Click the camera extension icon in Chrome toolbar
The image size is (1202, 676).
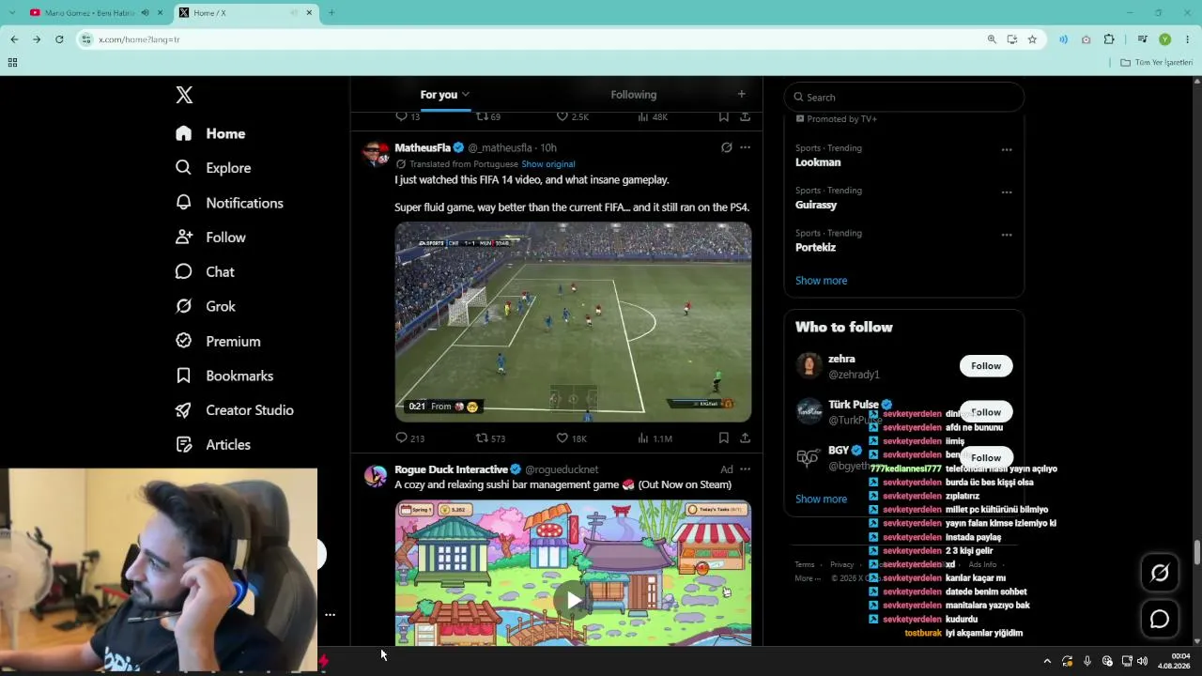tap(1086, 39)
